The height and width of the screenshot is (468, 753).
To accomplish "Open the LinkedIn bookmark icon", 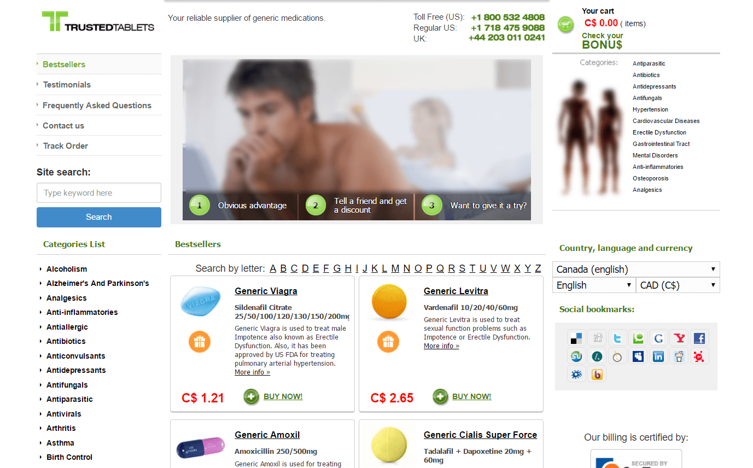I will pyautogui.click(x=658, y=356).
